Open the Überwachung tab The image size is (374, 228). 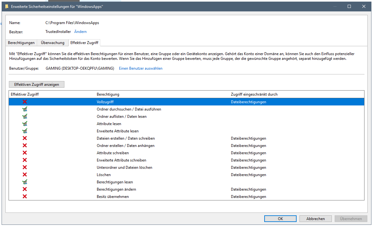tap(53, 43)
